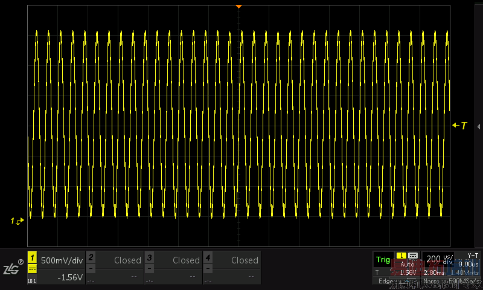Open the 500mV/div vertical scale setting

click(x=62, y=260)
